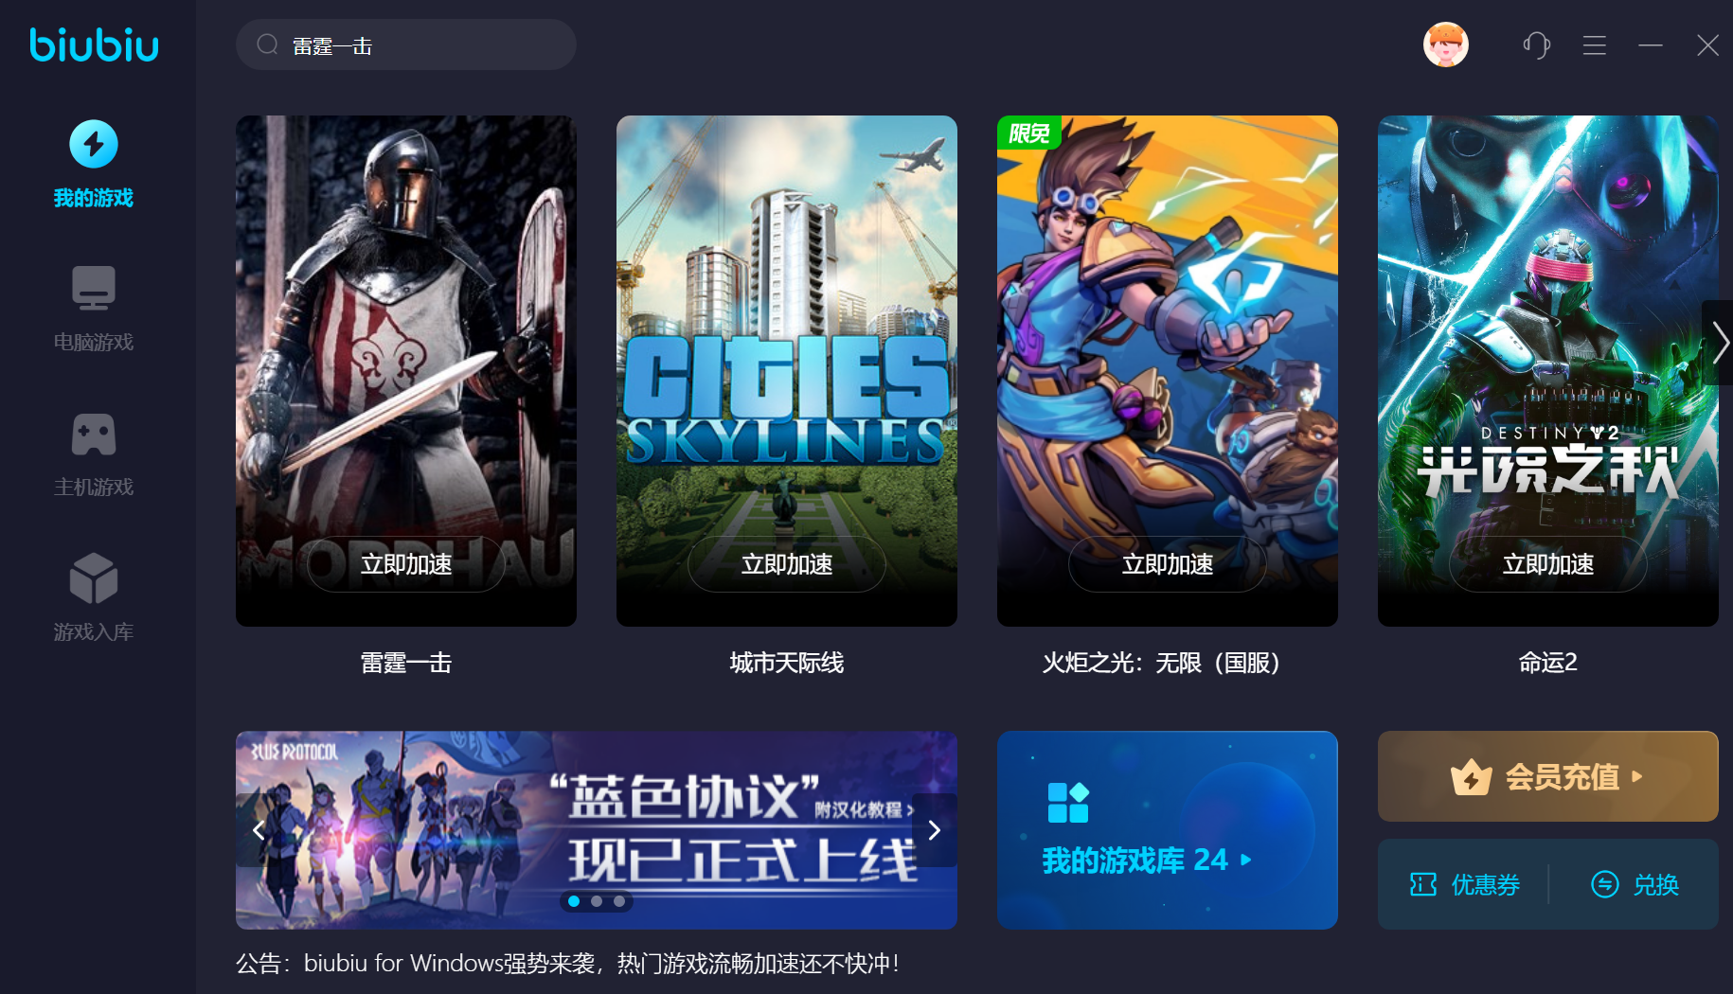Select the second banner pagination dot
The width and height of the screenshot is (1733, 994).
[x=597, y=901]
